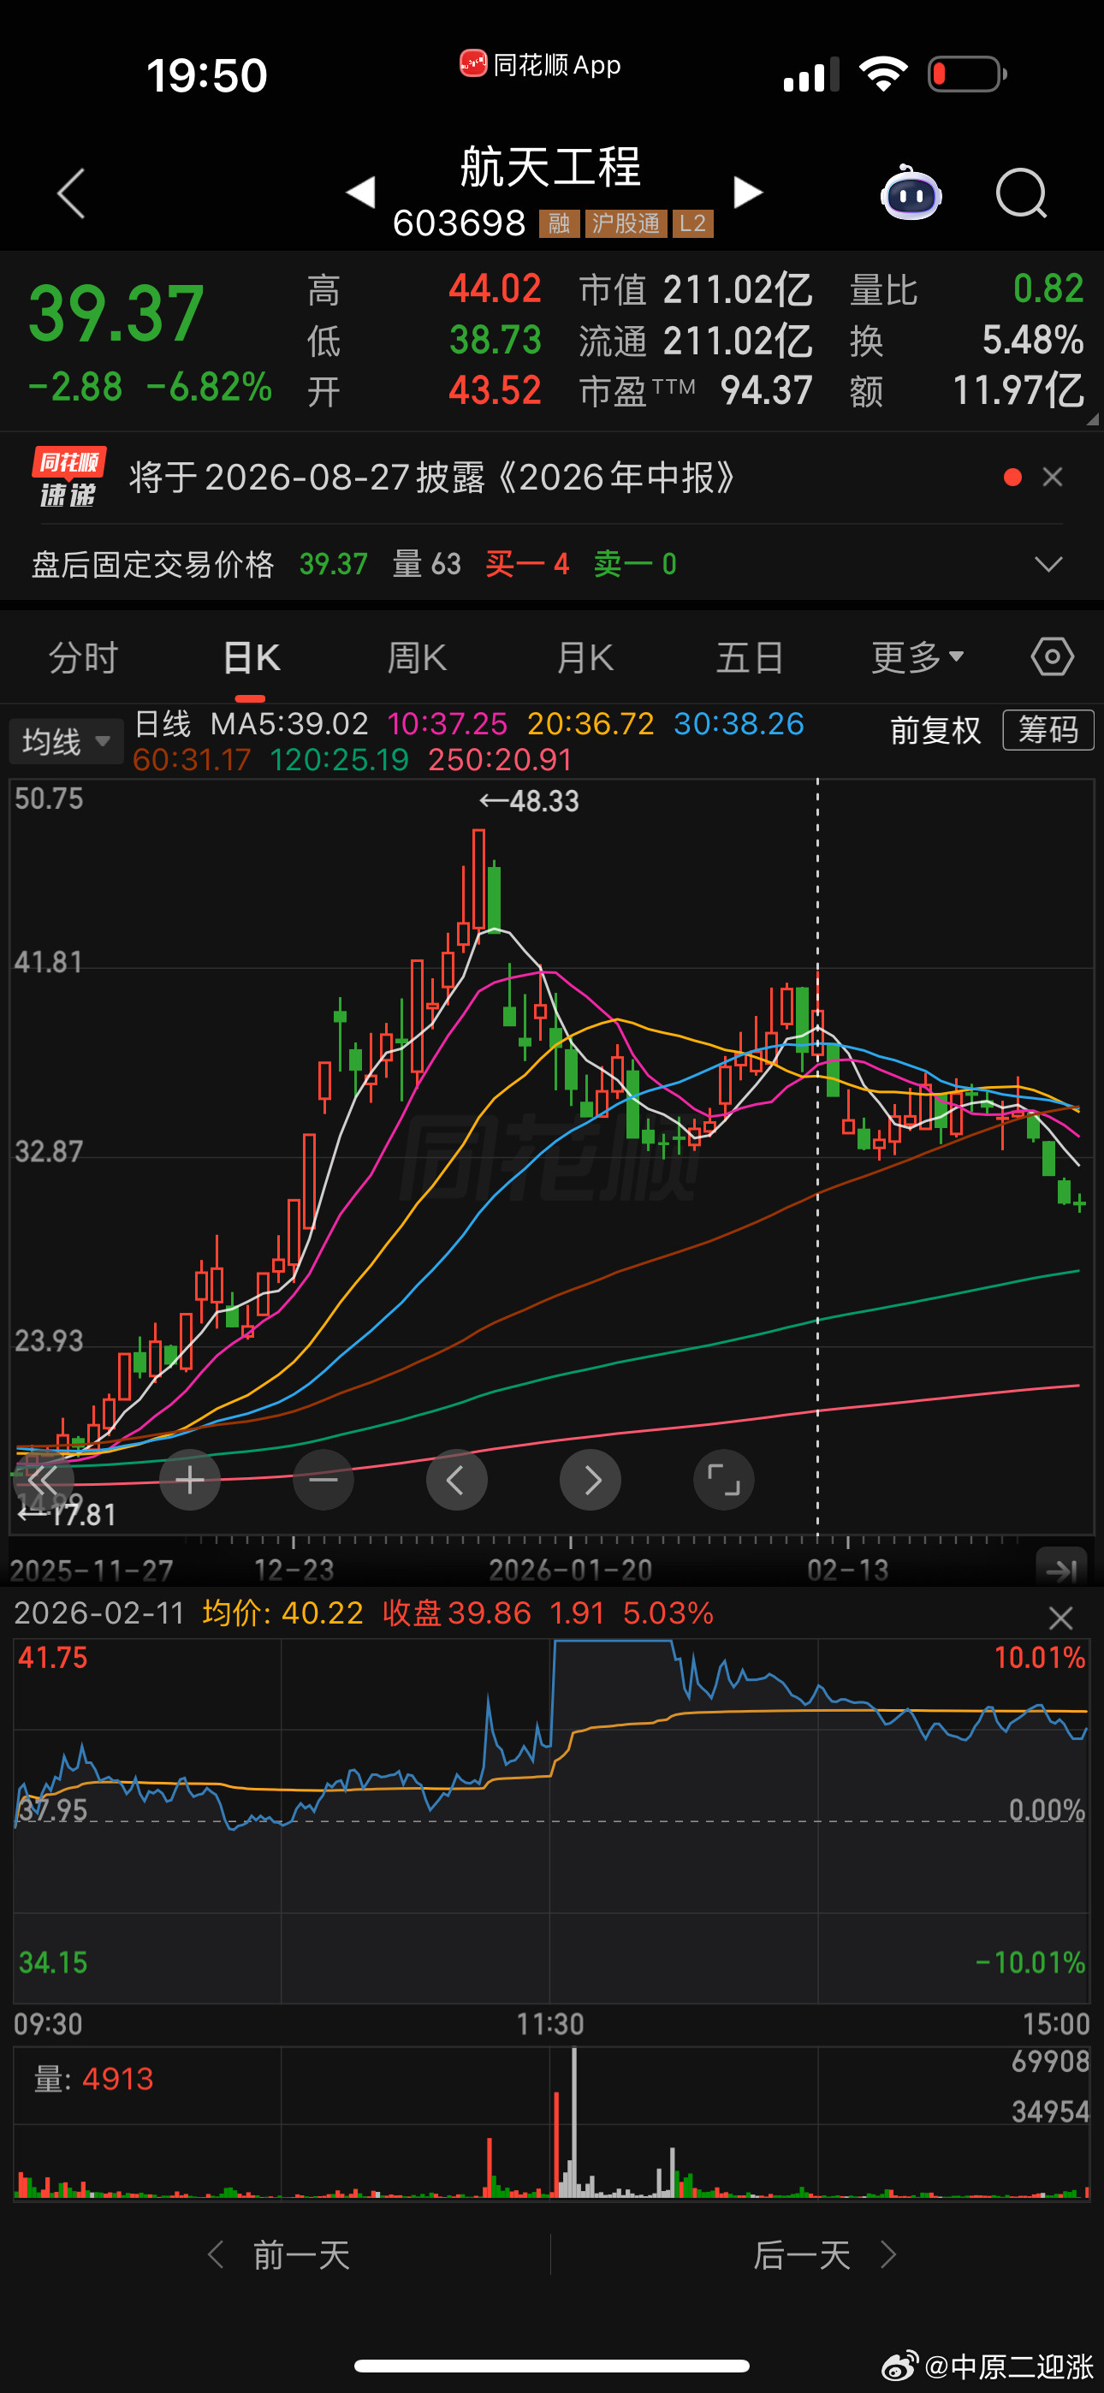Tap the Wi-Fi status icon
Viewport: 1104px width, 2393px height.
pyautogui.click(x=883, y=74)
